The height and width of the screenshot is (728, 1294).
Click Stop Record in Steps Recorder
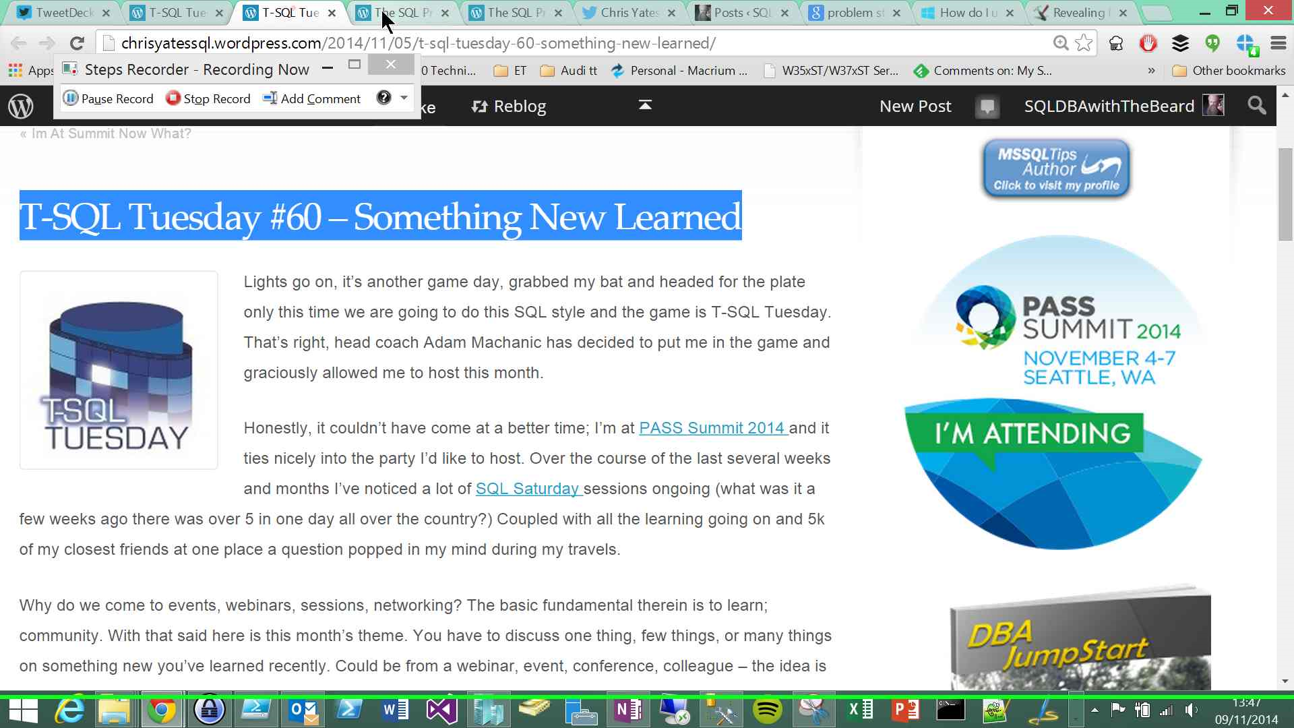208,98
